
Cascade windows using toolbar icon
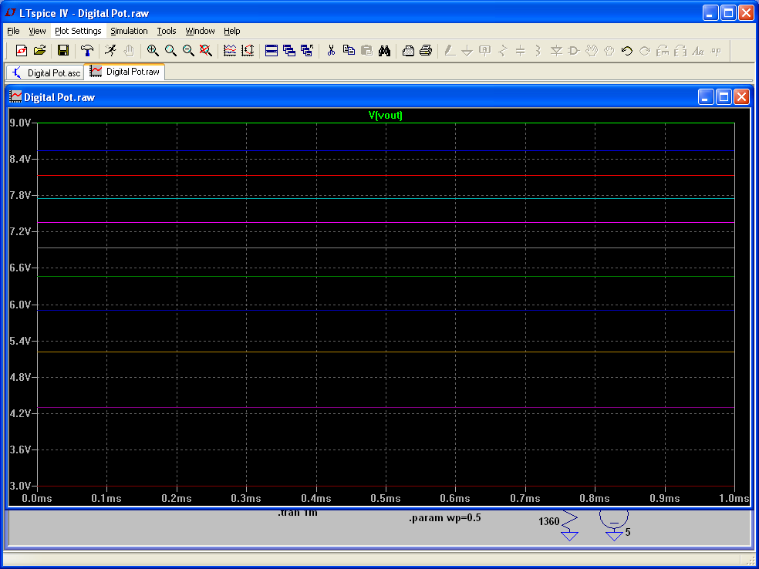coord(289,50)
